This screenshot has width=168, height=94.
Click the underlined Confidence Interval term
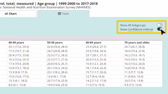click(x=140, y=30)
